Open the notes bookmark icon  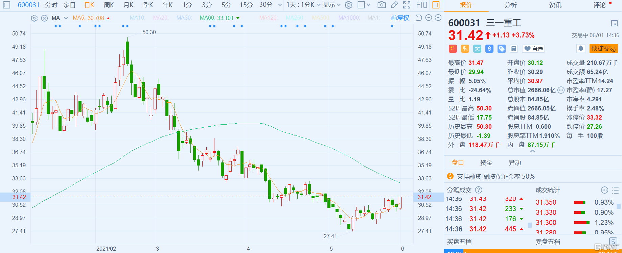pos(514,49)
